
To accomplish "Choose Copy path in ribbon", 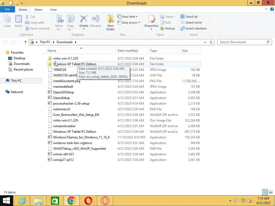I will (x=35, y=23).
